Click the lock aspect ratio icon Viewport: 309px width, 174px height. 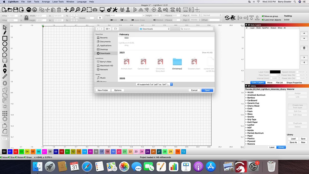click(x=26, y=18)
